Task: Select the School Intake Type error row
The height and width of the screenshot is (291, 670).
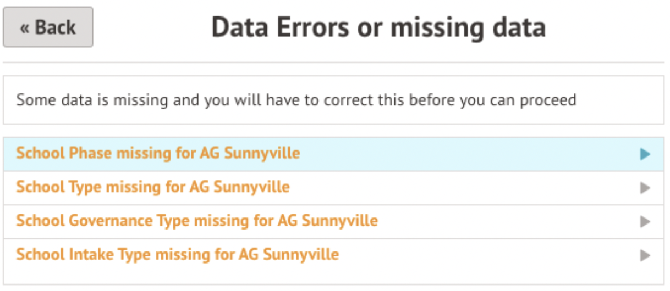Action: pos(468,255)
